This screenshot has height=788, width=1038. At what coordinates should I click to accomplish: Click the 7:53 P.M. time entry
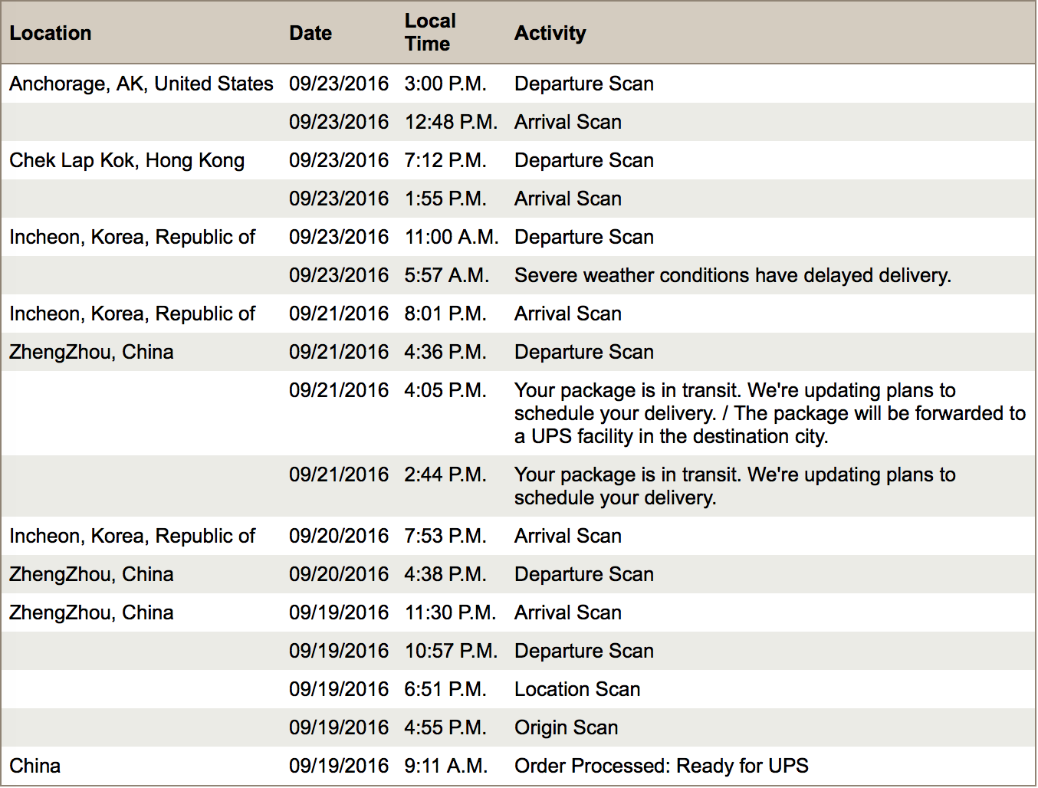pos(445,536)
